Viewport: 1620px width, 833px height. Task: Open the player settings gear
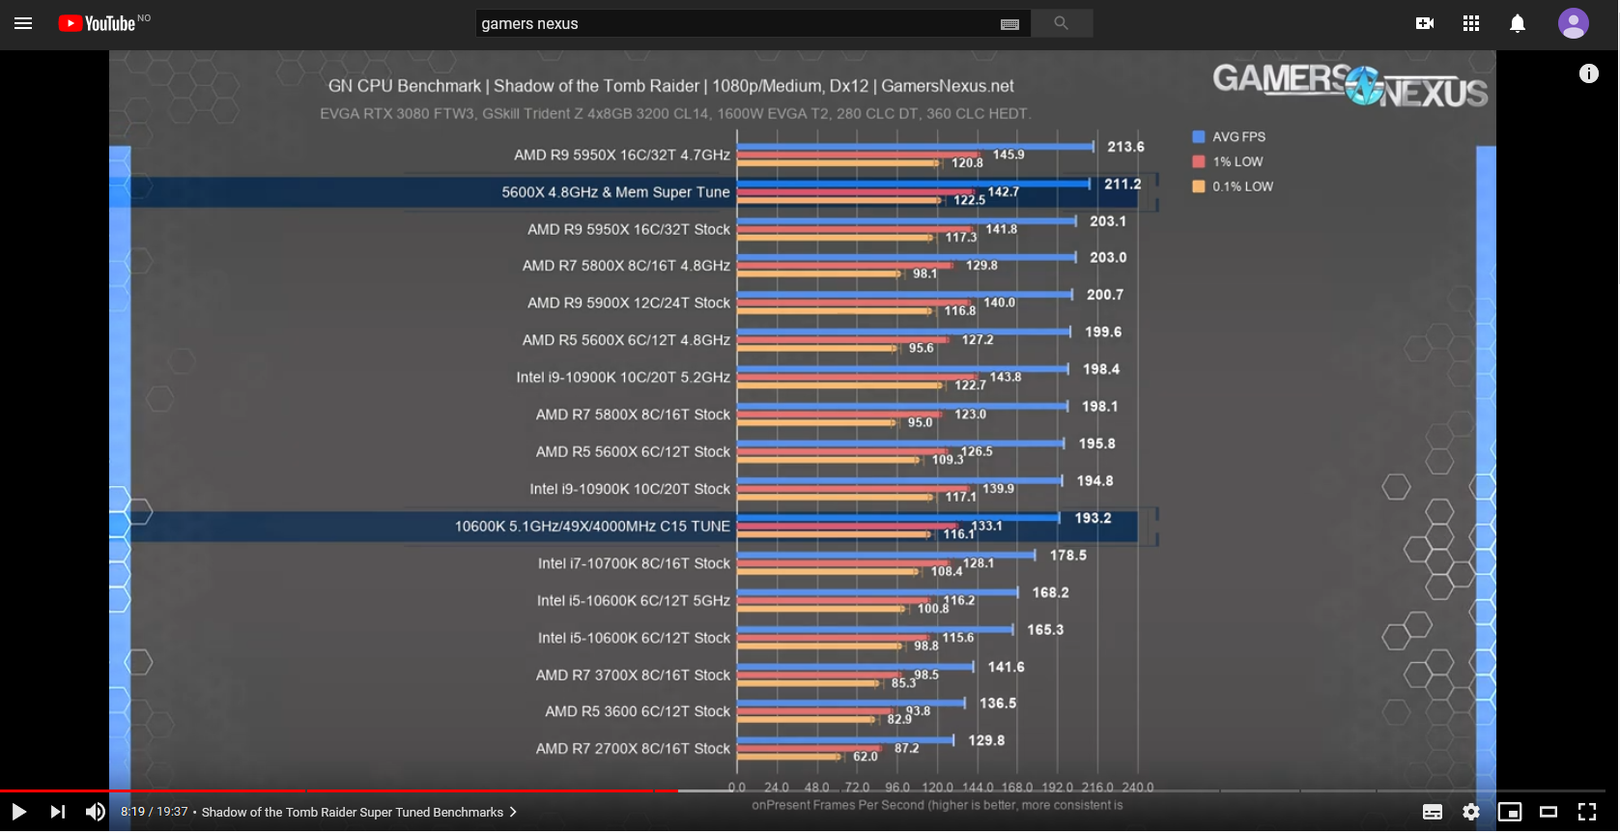coord(1471,812)
